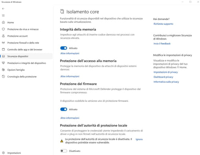Image resolution: width=200 pixels, height=155 pixels.
Task: Select the shield icon for Protezione da virus
Action: click(x=4, y=29)
